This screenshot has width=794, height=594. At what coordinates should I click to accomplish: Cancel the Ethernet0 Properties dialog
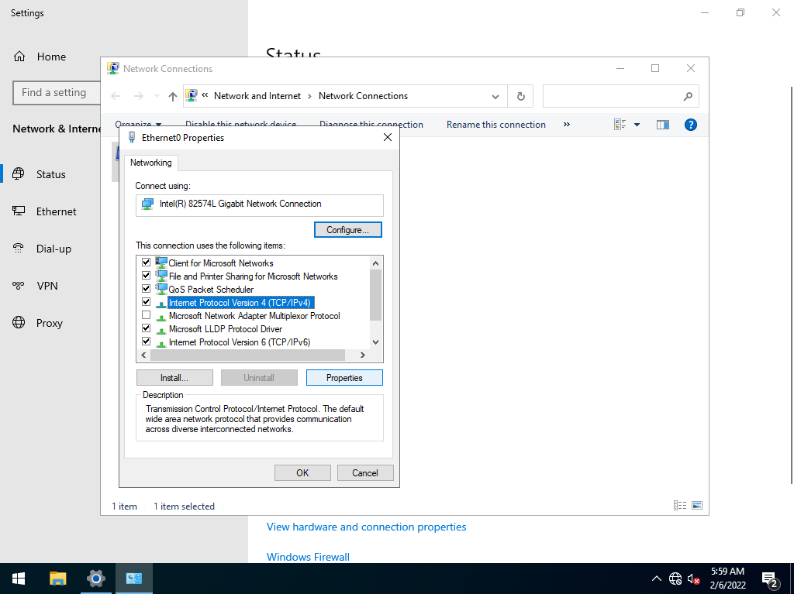click(x=365, y=473)
